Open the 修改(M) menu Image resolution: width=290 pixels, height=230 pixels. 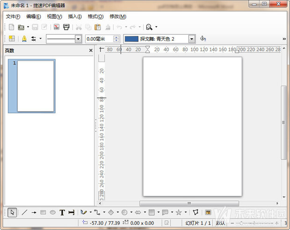pyautogui.click(x=118, y=17)
